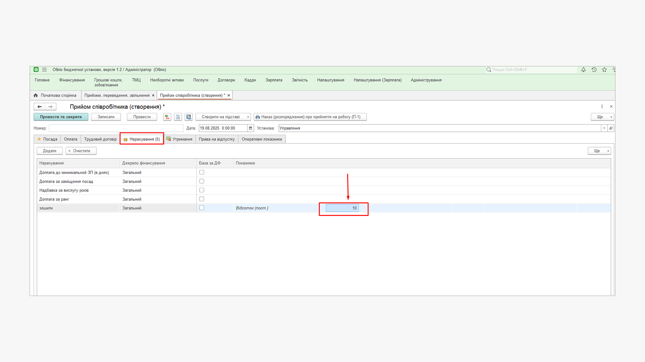
Task: Show Дт/Кт accounting entries icon
Action: [167, 117]
